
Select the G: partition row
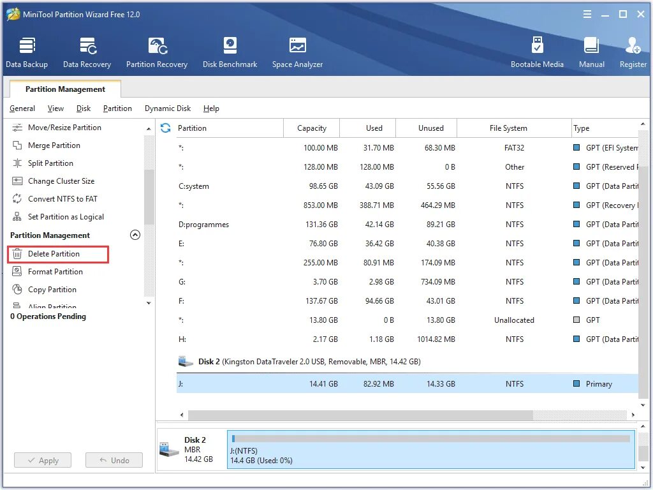[x=407, y=282]
